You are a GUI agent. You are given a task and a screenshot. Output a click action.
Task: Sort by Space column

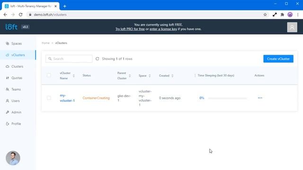click(x=150, y=76)
